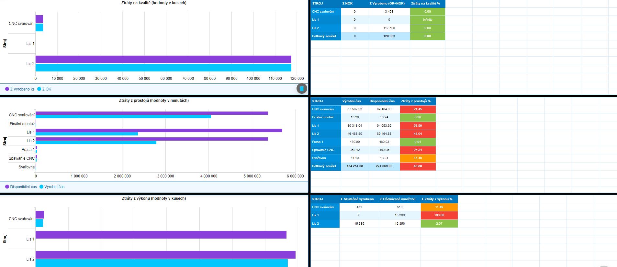This screenshot has width=617, height=267.
Task: Click Finální montáž row in downtime table
Action: [x=326, y=117]
